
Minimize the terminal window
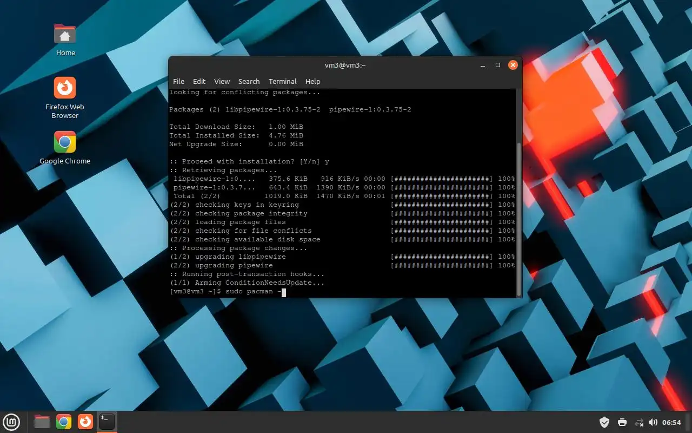483,65
